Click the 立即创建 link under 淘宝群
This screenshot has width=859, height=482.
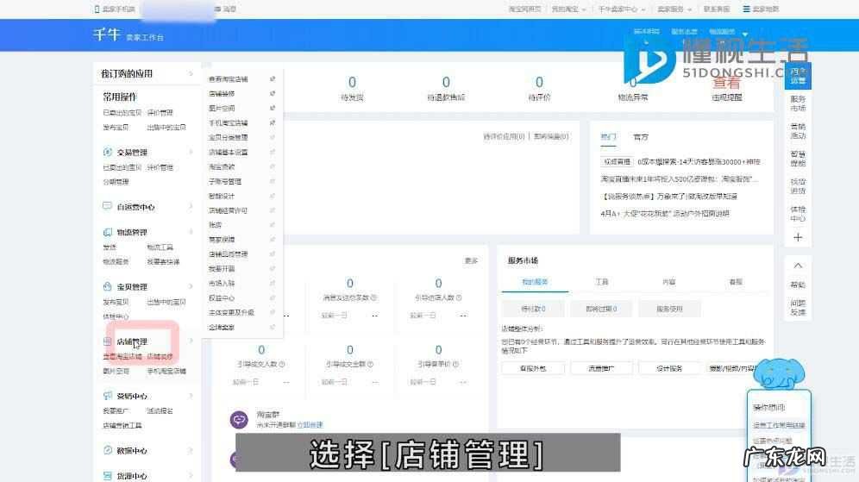click(310, 424)
